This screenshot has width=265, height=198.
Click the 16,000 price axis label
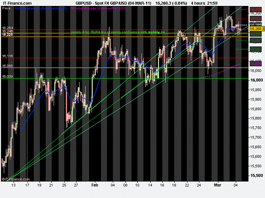pos(257,80)
